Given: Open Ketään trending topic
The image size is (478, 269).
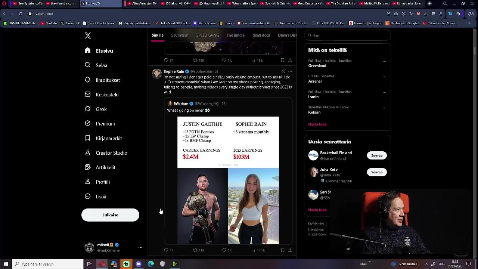Looking at the screenshot, I should point(314,112).
